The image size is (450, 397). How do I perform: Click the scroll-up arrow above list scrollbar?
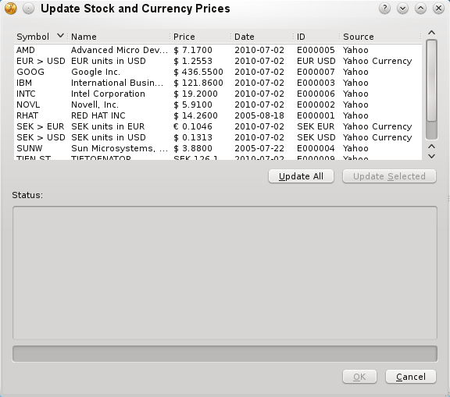coord(431,33)
